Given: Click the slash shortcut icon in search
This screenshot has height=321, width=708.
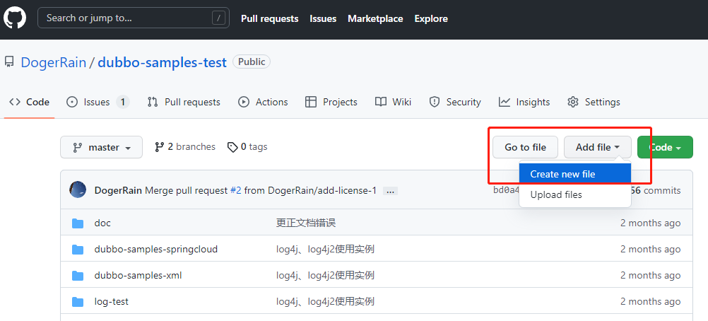Looking at the screenshot, I should click(219, 18).
